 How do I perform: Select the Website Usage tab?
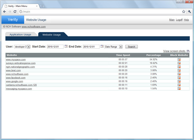52,35
